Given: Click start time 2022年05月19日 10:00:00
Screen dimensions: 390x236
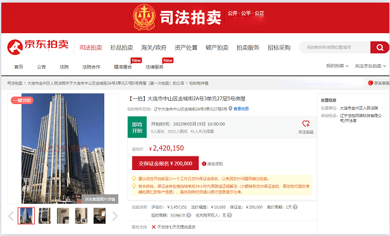Looking at the screenshot, I should click(x=199, y=124).
